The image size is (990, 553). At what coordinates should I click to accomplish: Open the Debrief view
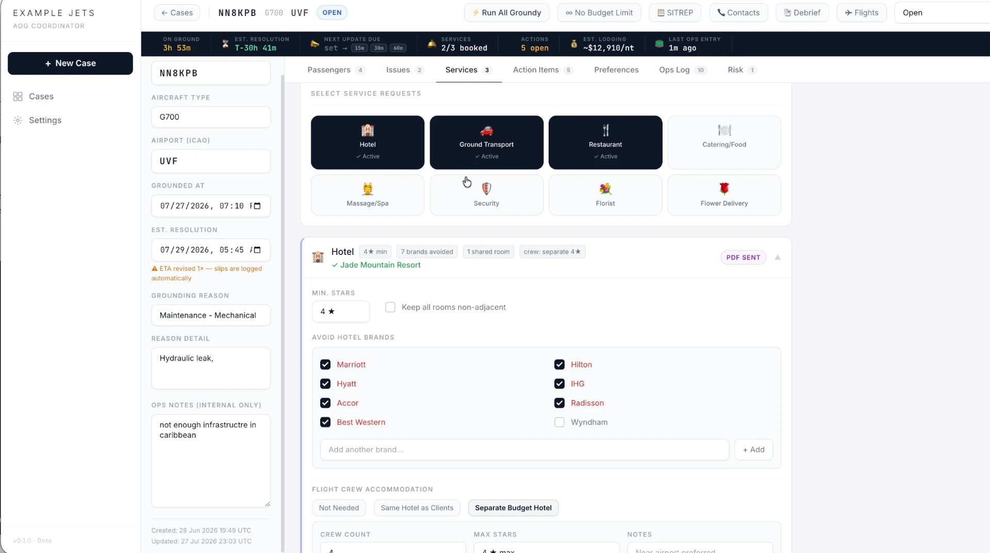pos(802,13)
